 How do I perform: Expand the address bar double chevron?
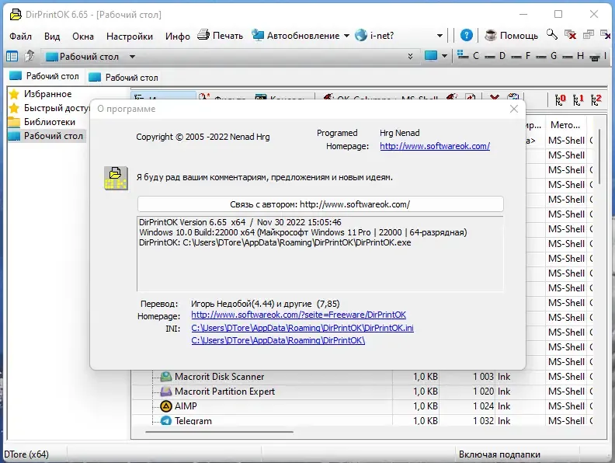click(x=410, y=56)
